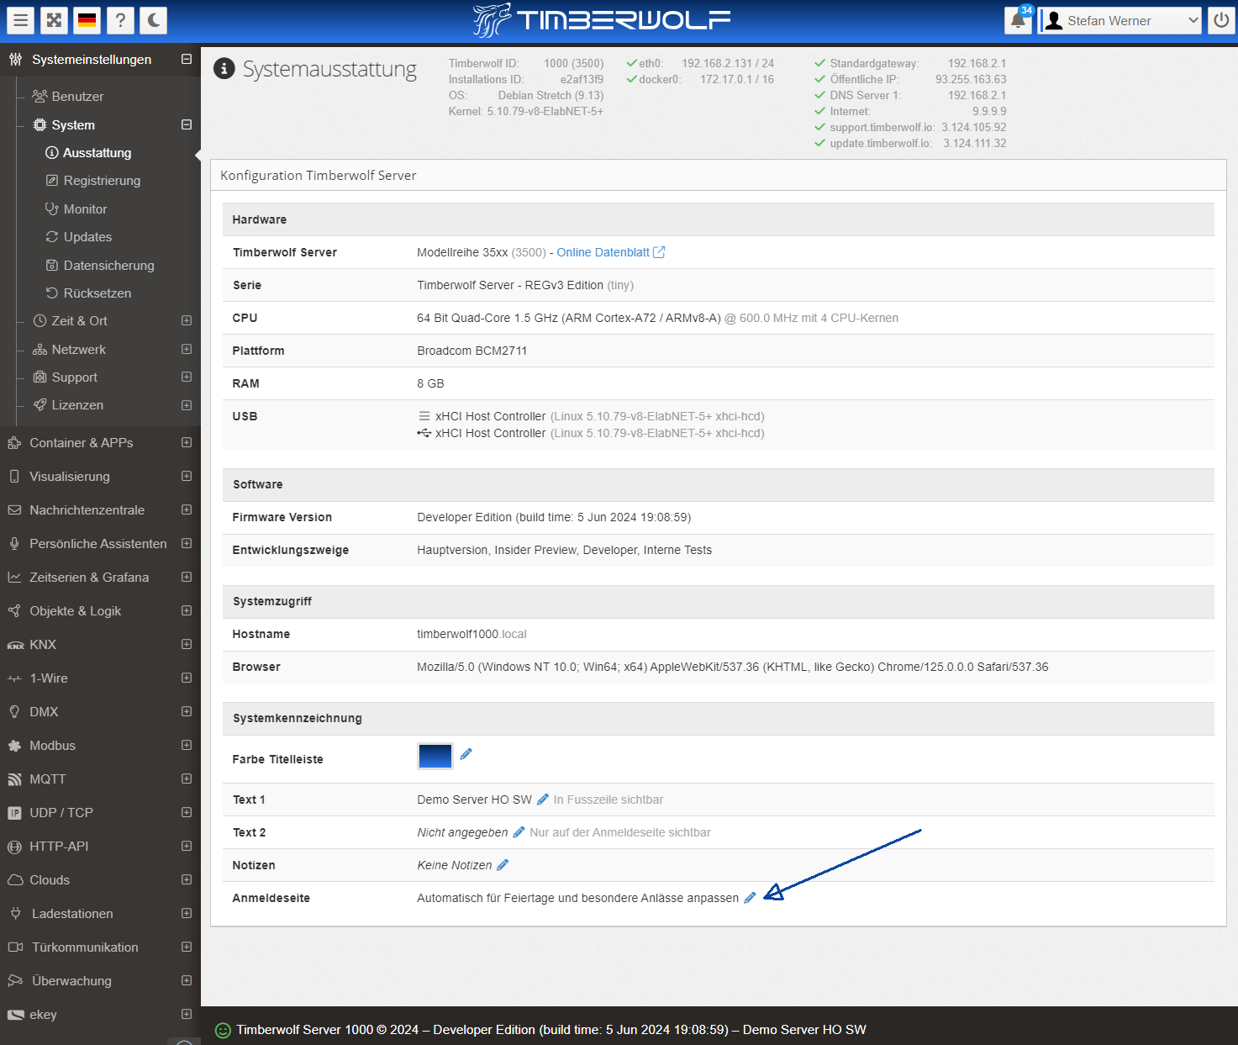
Task: Open Benutzer in the sidebar
Action: coord(77,97)
